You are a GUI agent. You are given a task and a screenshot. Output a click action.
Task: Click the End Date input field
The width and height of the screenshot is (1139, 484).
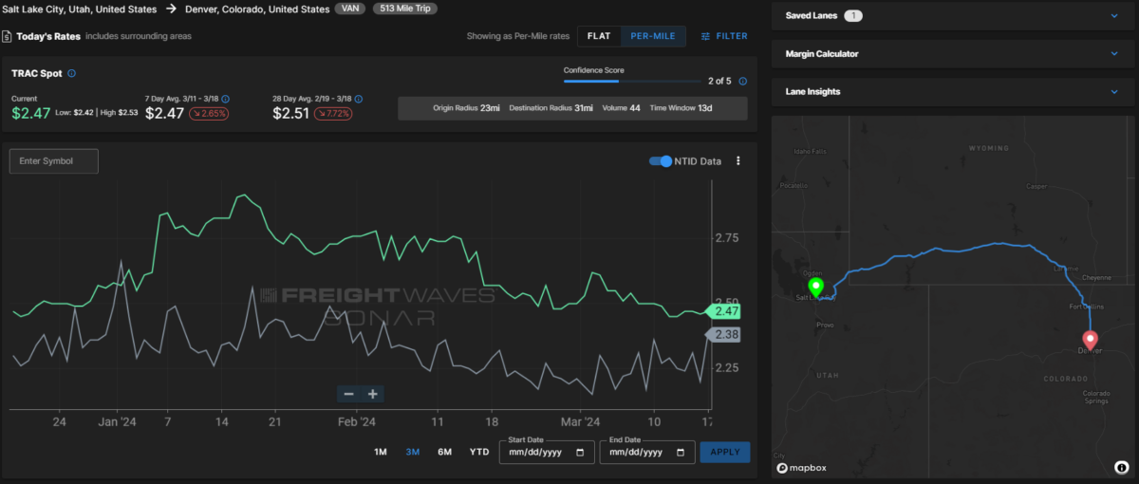pos(649,453)
